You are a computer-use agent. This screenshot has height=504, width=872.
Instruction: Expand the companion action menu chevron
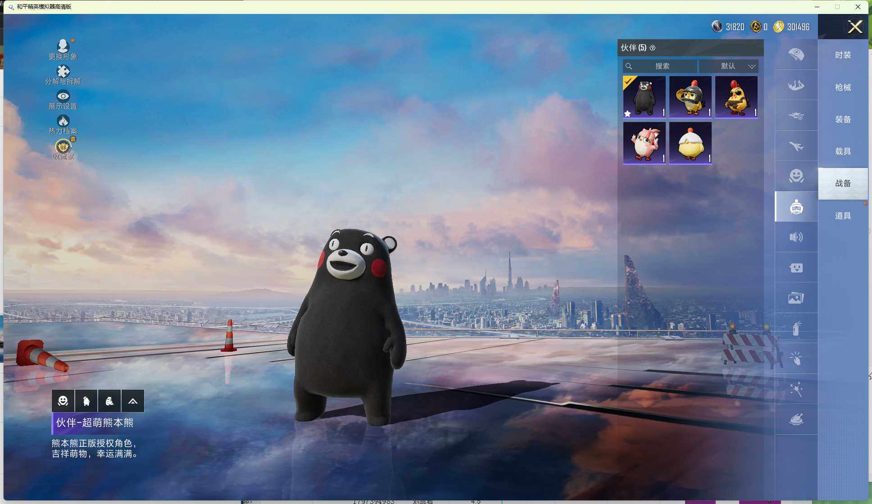coord(132,401)
